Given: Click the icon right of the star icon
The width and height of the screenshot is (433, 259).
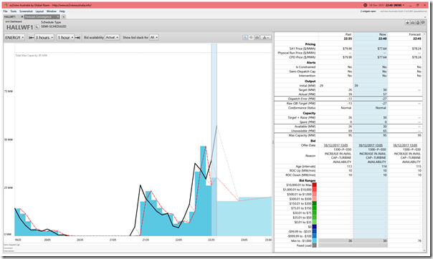Looking at the screenshot, I should click(412, 23).
